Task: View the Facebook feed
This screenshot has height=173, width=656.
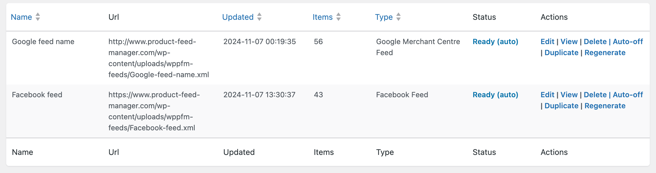Action: (569, 95)
